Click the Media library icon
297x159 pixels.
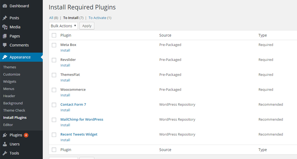(5, 27)
